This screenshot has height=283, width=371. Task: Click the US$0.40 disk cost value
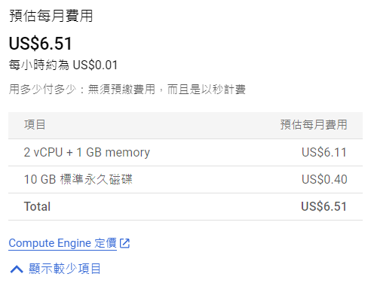[x=324, y=179]
